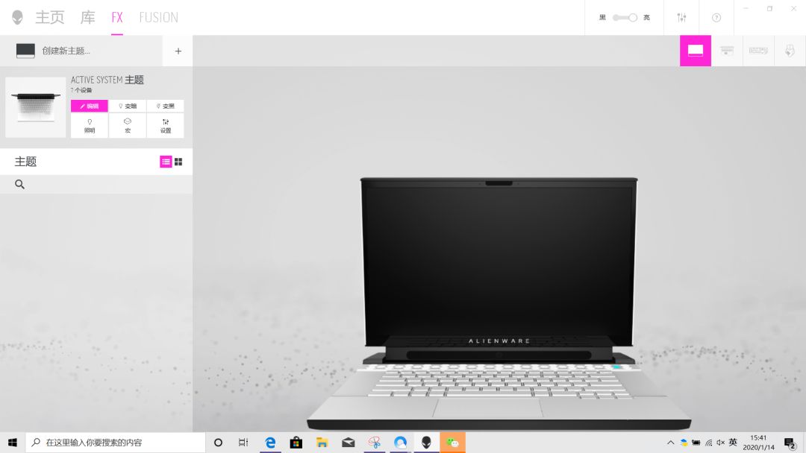Click 创建新主题 create new theme

pyautogui.click(x=66, y=51)
